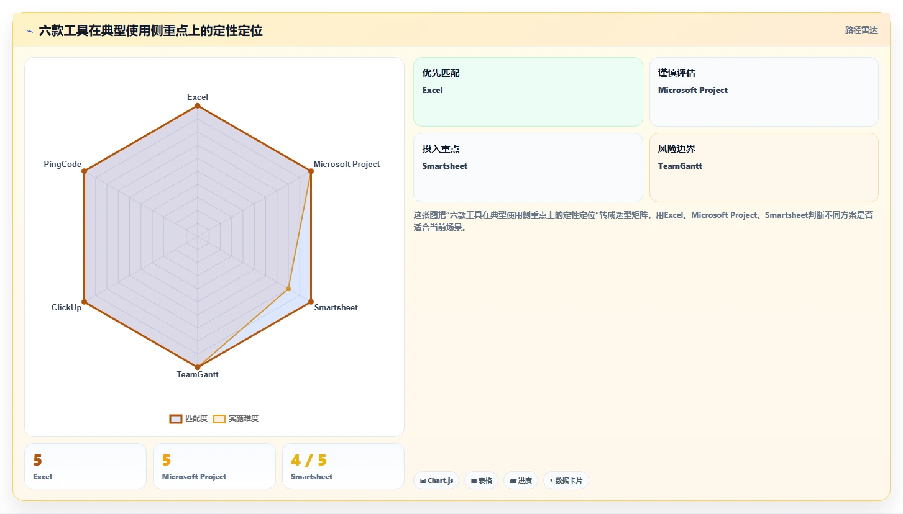Open the 投入重点 Smartsheet card
Image resolution: width=903 pixels, height=514 pixels.
[x=528, y=168]
